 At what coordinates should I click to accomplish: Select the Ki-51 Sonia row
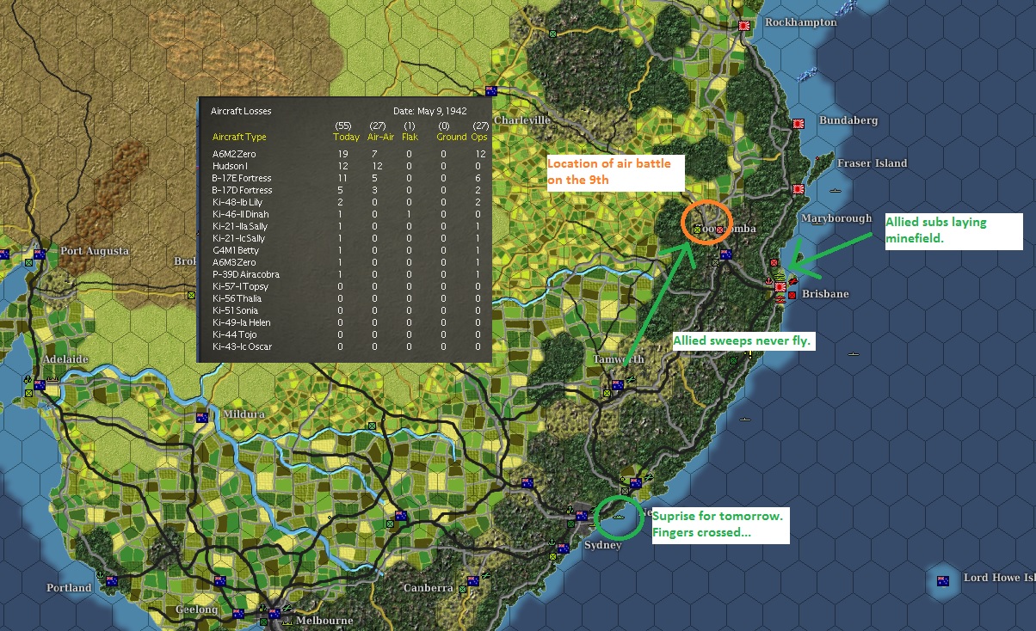348,310
